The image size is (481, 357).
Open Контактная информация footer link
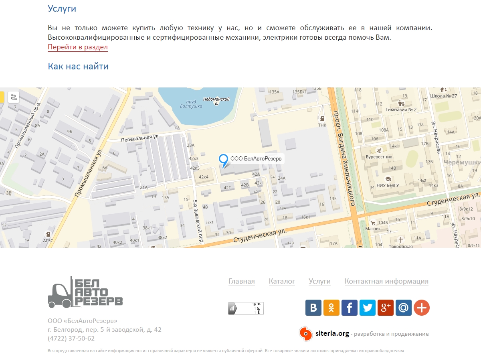pos(386,282)
